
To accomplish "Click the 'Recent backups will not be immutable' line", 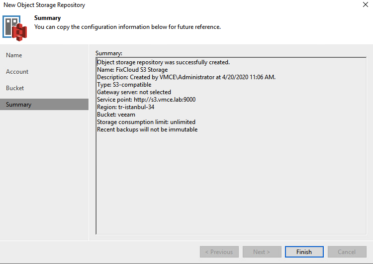I will pos(147,130).
